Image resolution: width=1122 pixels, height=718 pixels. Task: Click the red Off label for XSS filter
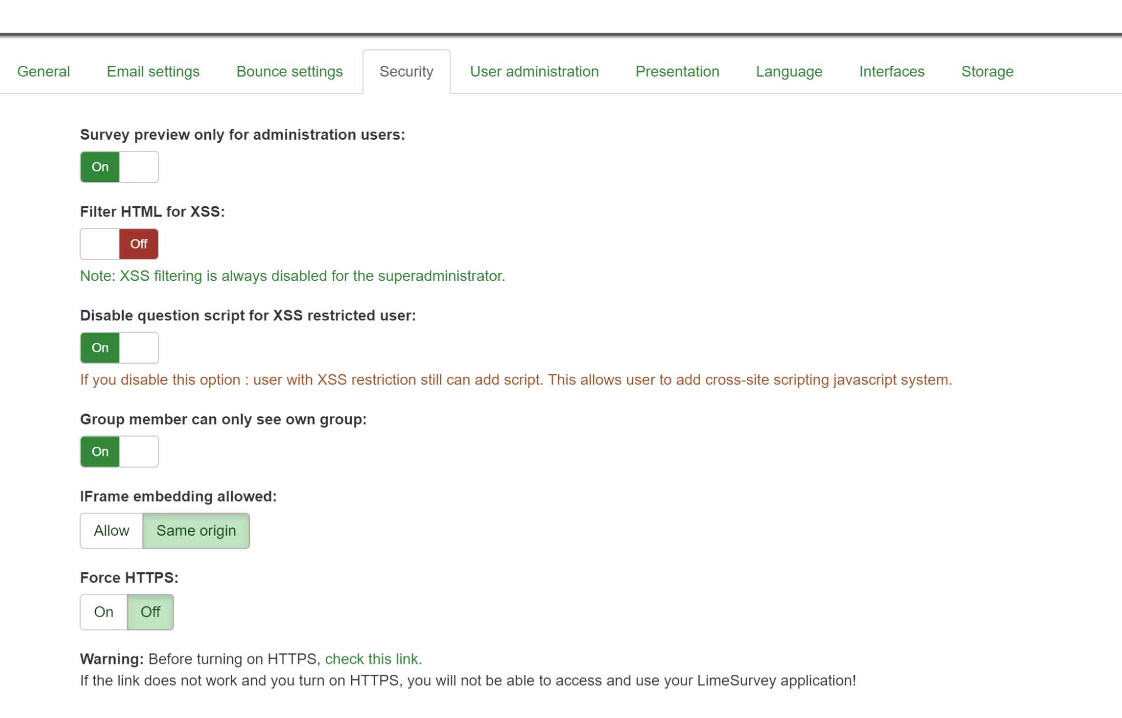tap(139, 244)
